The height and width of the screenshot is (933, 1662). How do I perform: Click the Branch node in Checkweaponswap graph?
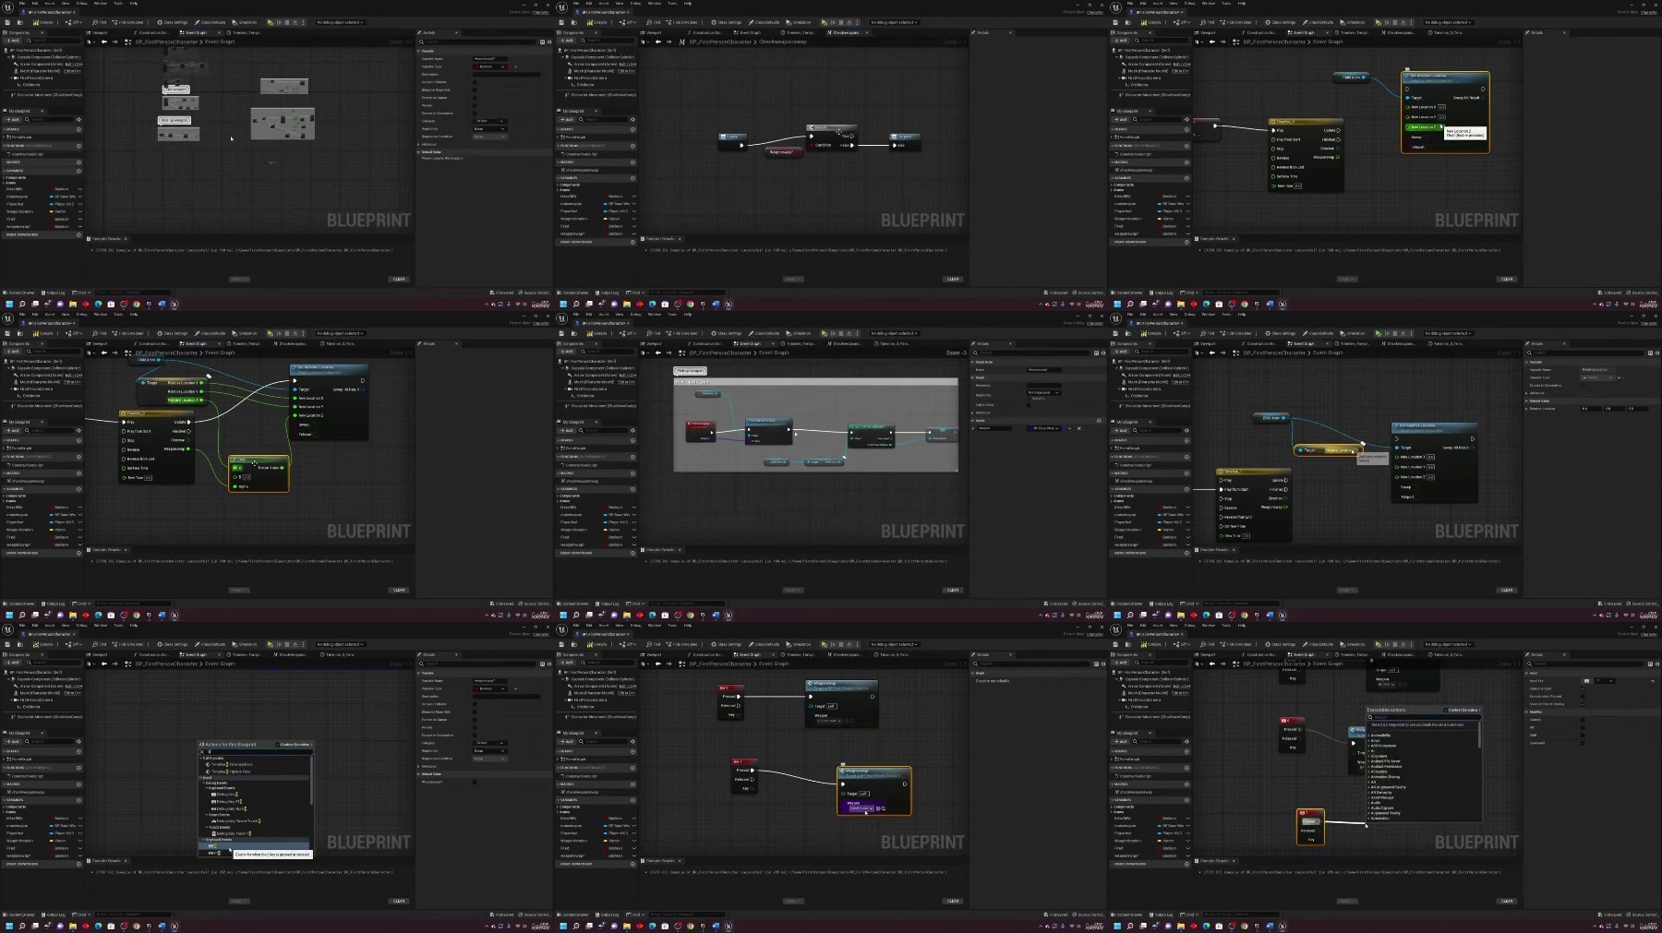point(831,137)
